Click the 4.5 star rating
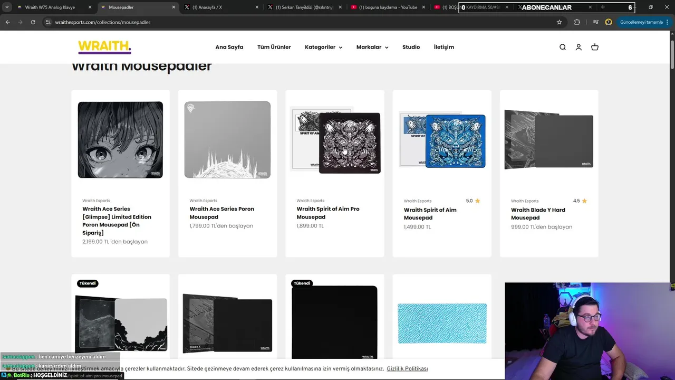 pos(580,201)
